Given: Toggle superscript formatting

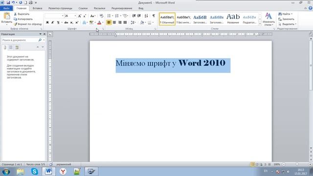Looking at the screenshot, I should pos(77,22).
